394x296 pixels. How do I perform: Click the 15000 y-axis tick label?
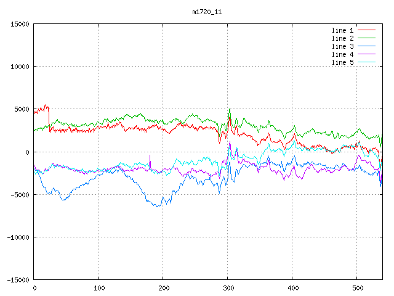click(19, 24)
